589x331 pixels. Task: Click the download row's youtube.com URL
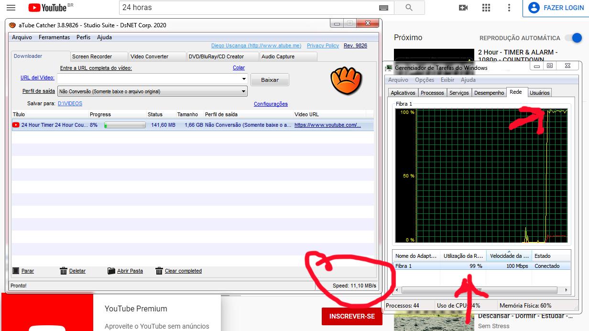pos(327,125)
